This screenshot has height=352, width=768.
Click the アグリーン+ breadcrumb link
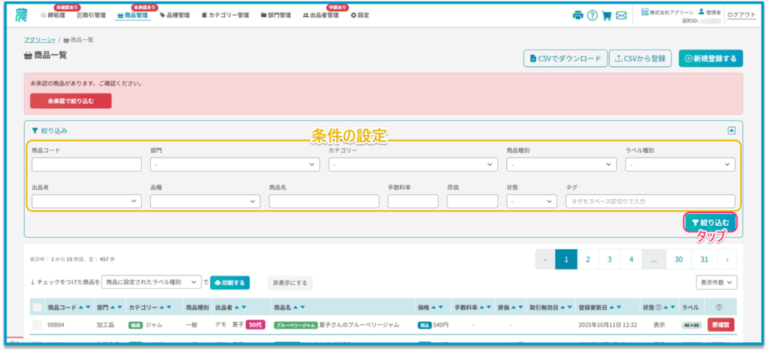40,40
